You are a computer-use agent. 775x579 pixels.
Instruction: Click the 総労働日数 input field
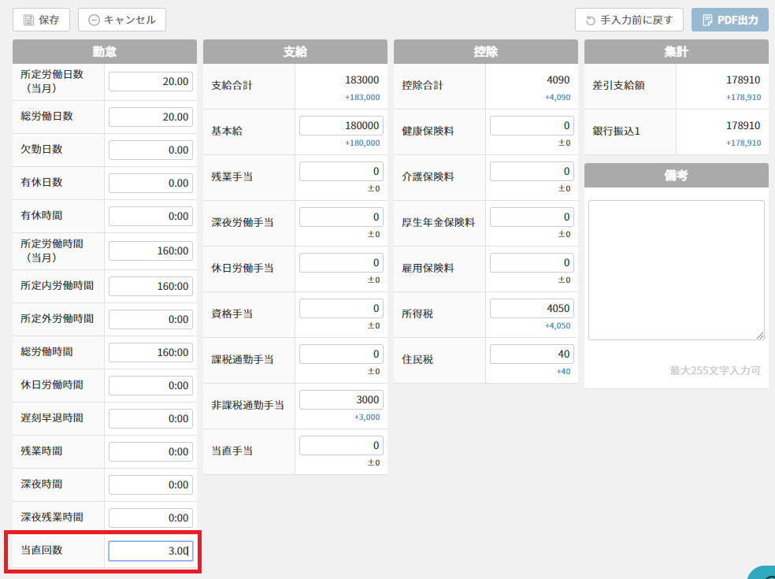tap(150, 117)
